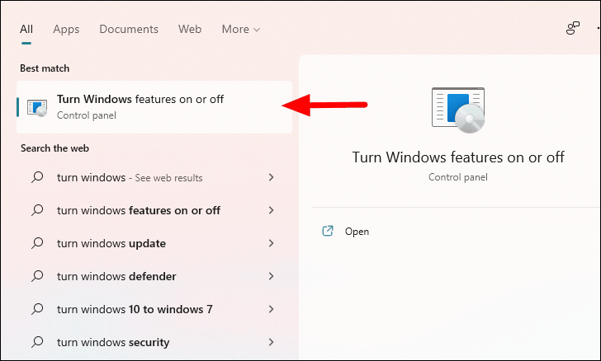The width and height of the screenshot is (601, 361).
Task: Expand the More dropdown
Action: click(241, 29)
